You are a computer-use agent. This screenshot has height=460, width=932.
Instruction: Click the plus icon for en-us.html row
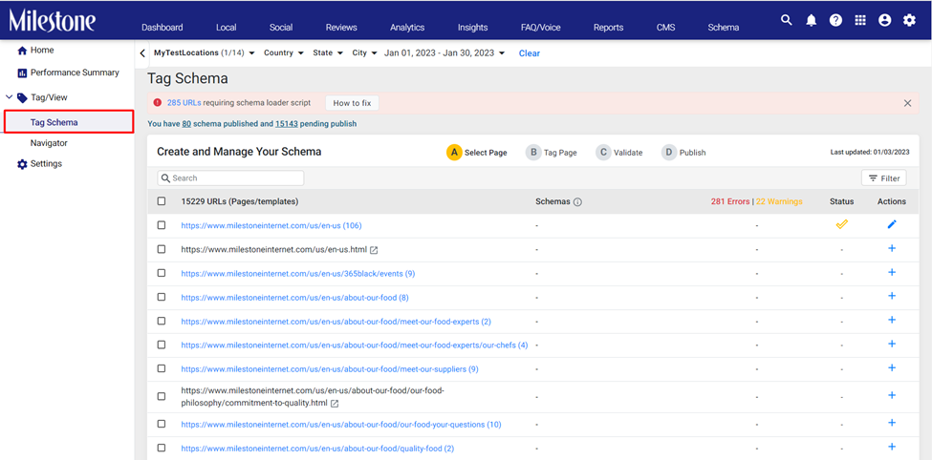[x=892, y=248]
